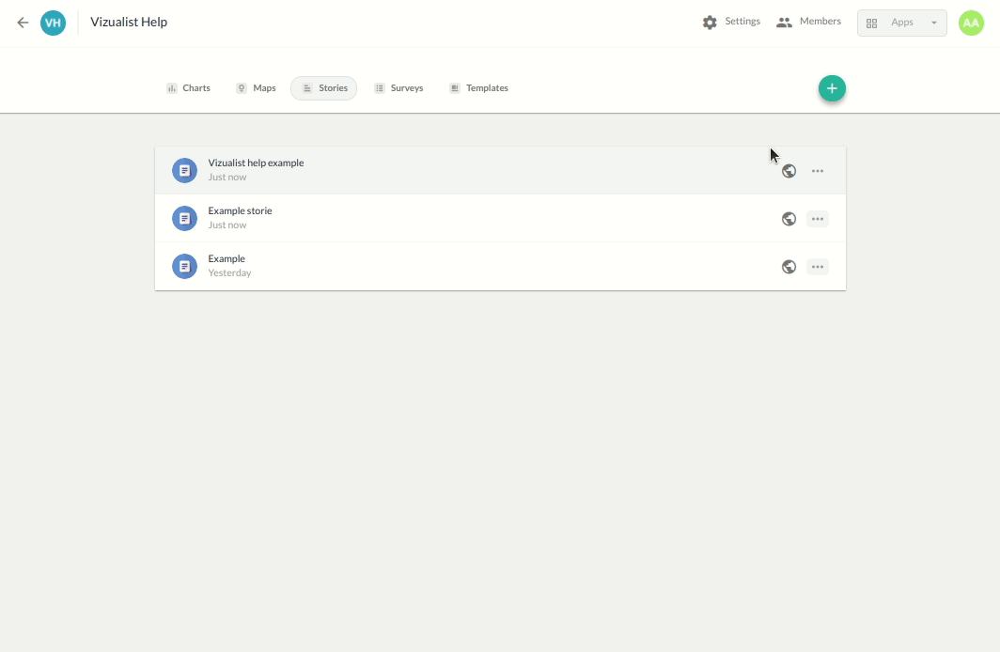
Task: Open the AA user avatar menu
Action: click(971, 23)
